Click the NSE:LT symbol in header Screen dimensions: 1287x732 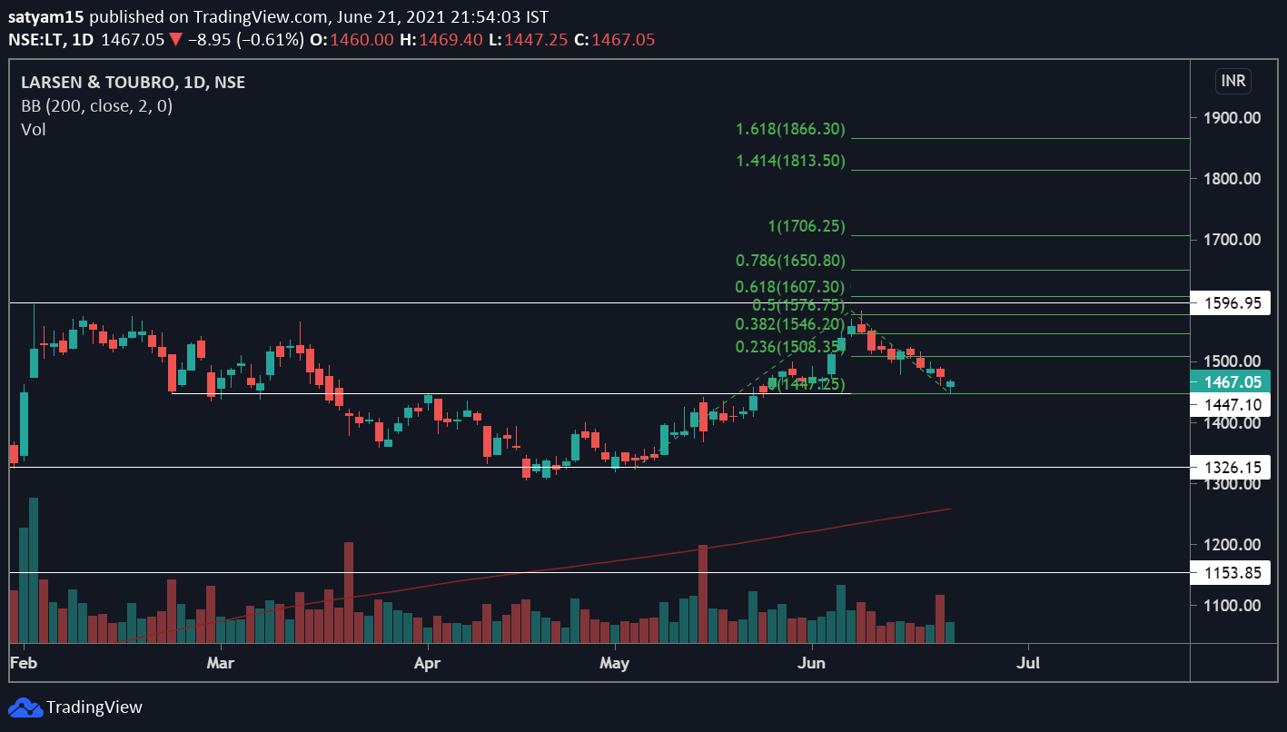point(35,40)
